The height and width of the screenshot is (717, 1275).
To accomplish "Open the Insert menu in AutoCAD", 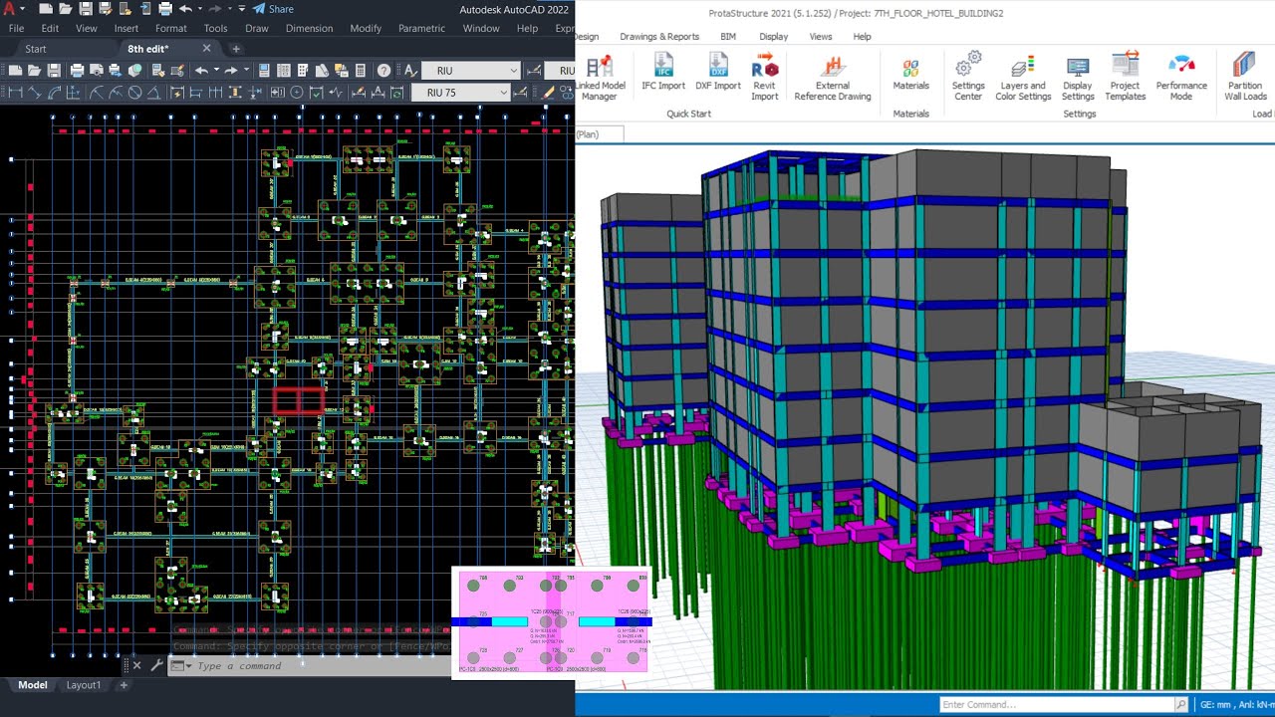I will (x=127, y=28).
